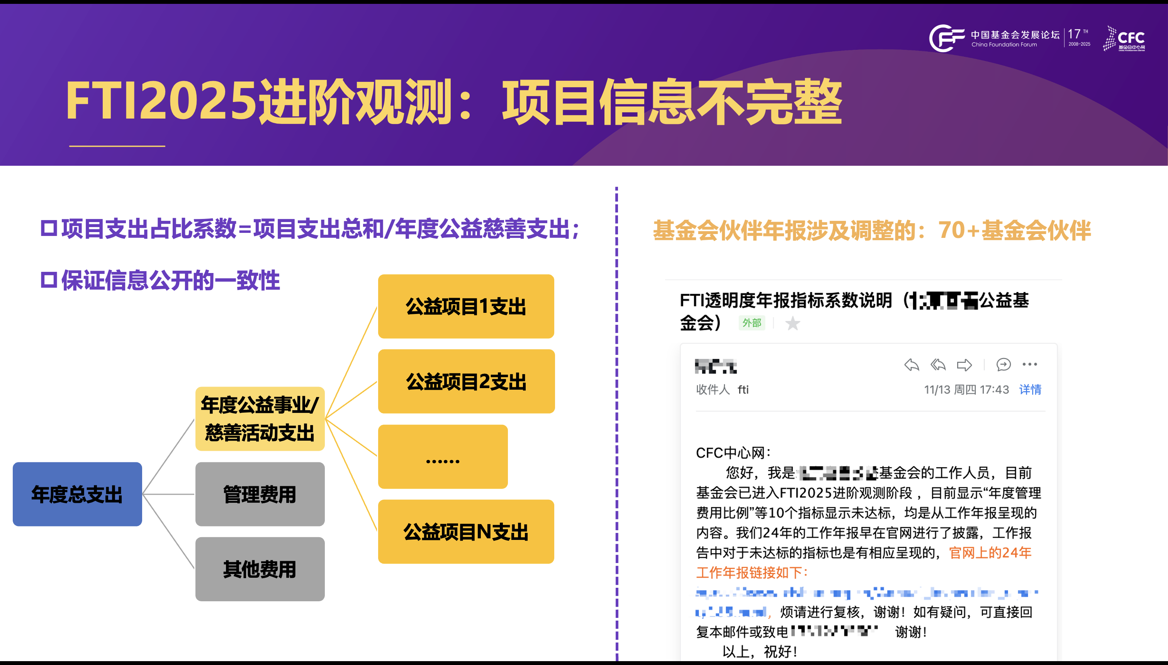Select the 年度公益事业/慈善活动支出 box
This screenshot has width=1168, height=665.
coord(259,417)
